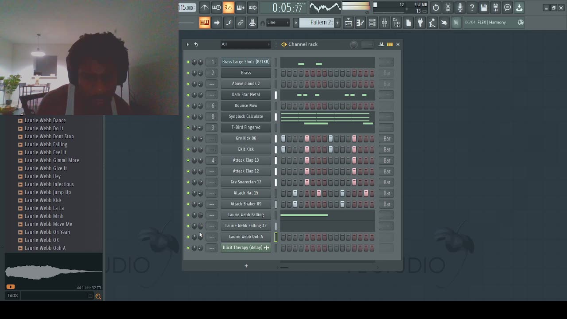Click the undo history icon

(436, 7)
